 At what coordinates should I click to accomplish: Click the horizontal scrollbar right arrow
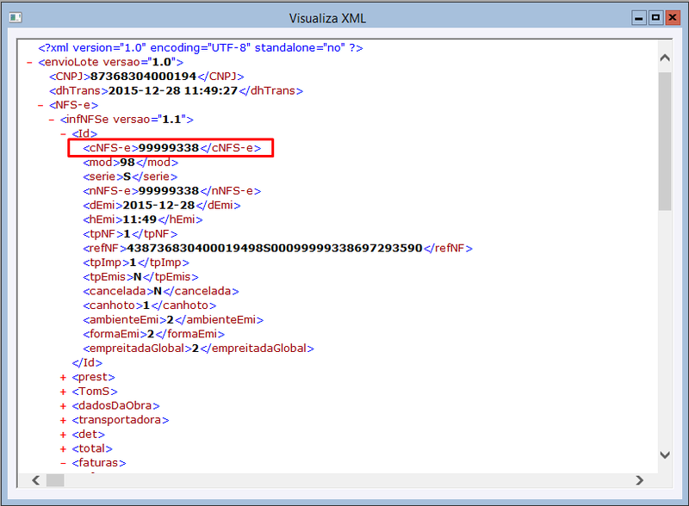pos(639,480)
